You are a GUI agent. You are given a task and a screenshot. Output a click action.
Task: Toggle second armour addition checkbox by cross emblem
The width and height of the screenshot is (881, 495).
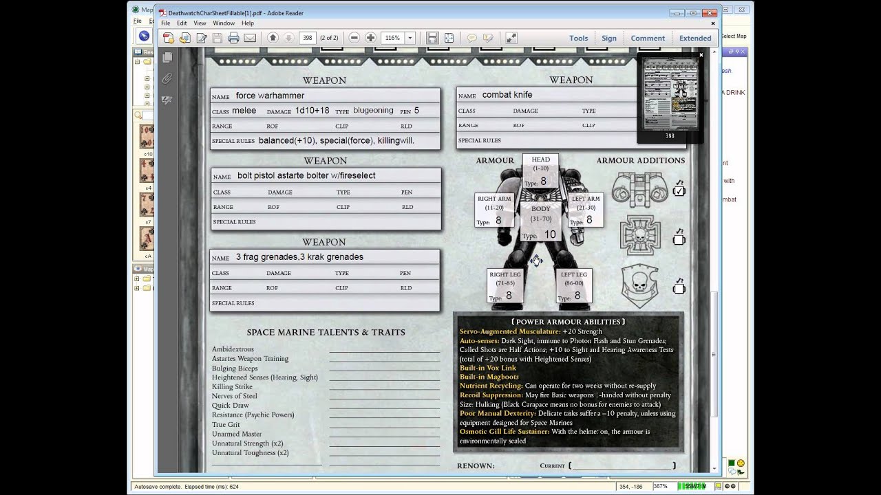[x=679, y=239]
